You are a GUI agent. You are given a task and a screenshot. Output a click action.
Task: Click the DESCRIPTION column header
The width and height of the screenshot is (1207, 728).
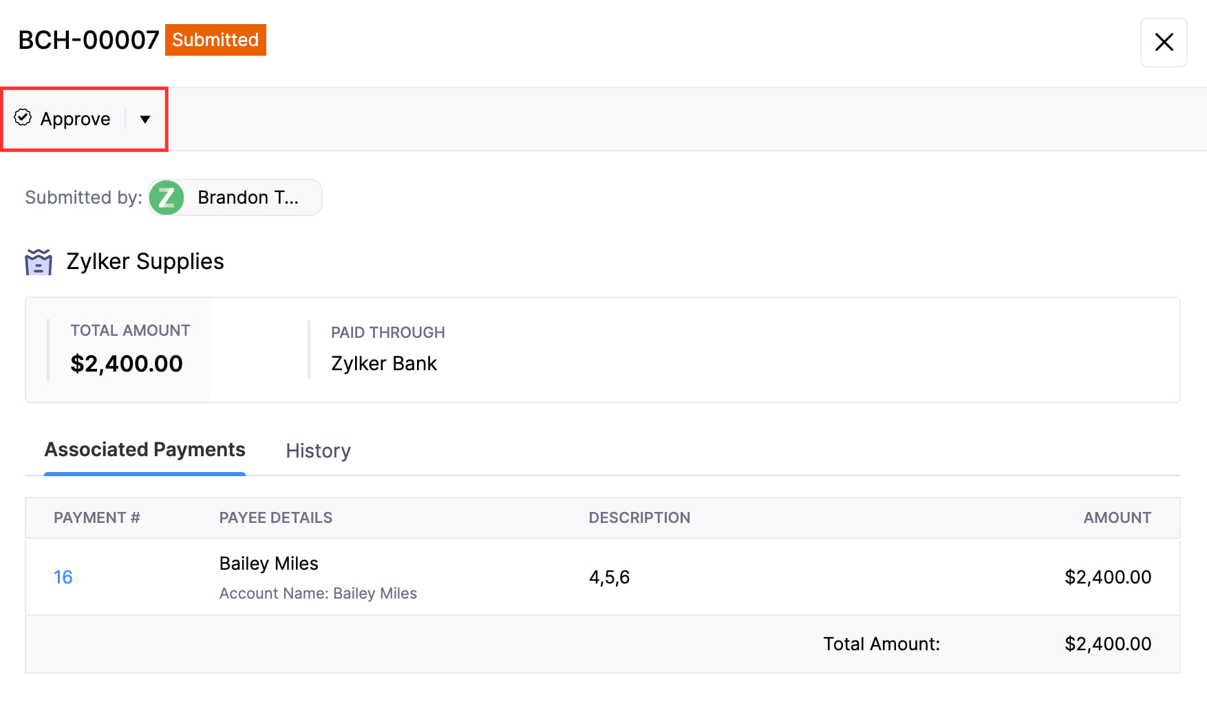click(x=639, y=518)
